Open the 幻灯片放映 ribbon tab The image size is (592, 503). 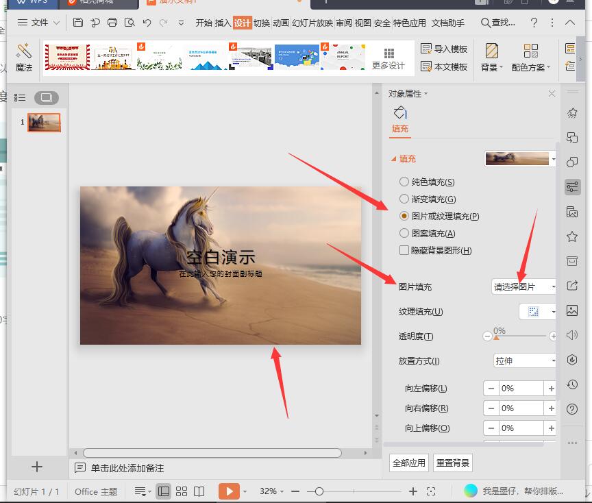(x=312, y=23)
